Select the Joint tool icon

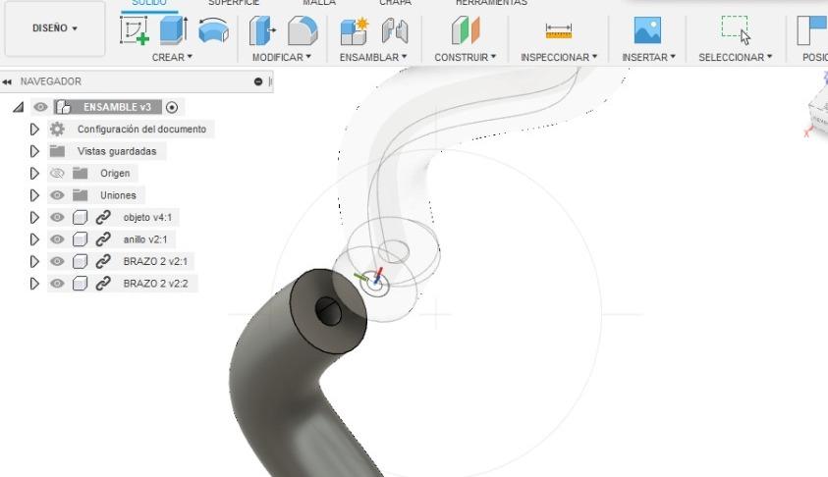click(395, 30)
